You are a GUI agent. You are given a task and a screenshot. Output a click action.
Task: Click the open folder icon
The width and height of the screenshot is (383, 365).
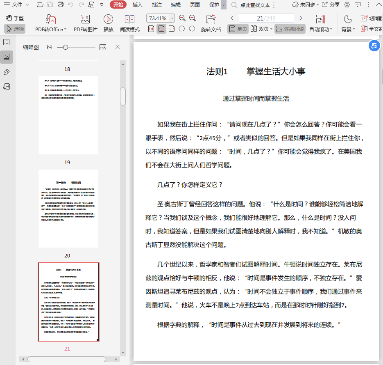[x=40, y=5]
